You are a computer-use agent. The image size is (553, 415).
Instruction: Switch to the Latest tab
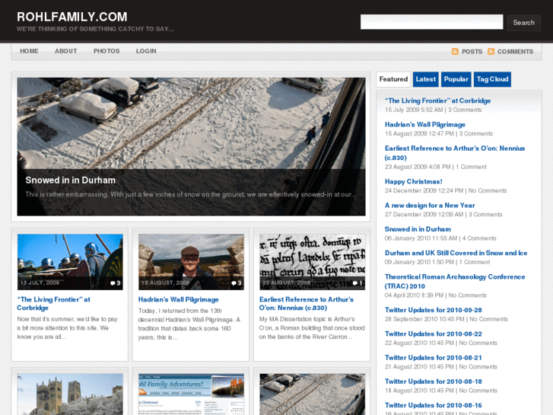coord(426,79)
